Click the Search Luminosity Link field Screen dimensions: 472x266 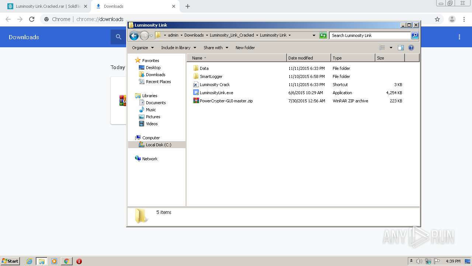pyautogui.click(x=370, y=35)
